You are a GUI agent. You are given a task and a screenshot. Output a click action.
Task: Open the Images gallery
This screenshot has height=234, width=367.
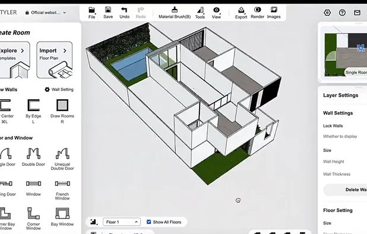click(x=274, y=13)
